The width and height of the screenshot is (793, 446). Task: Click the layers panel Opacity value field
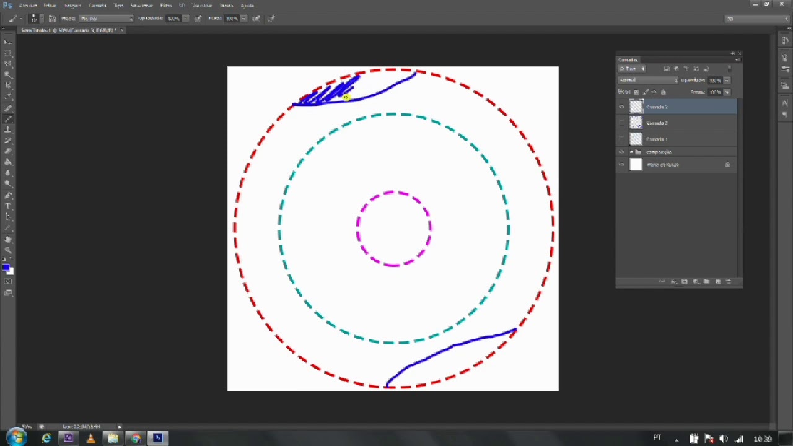716,81
